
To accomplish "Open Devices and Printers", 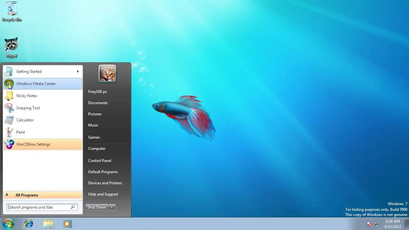I will [x=105, y=183].
